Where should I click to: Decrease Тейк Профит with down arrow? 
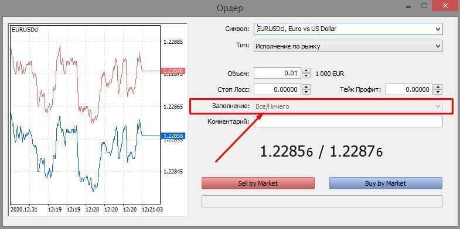pos(438,92)
